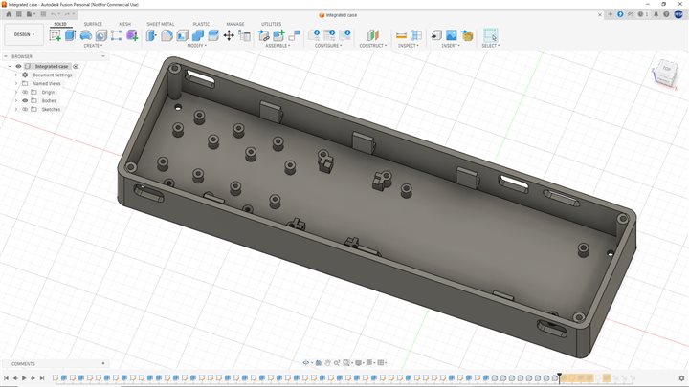The height and width of the screenshot is (387, 689).
Task: Select the Offset Plane construct icon
Action: point(372,35)
